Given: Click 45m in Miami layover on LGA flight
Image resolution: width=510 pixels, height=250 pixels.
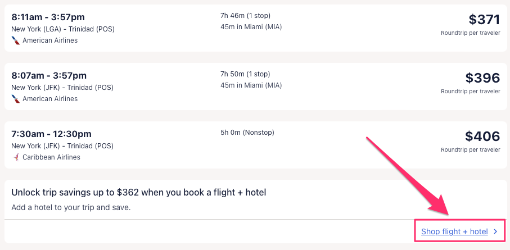Looking at the screenshot, I should [x=251, y=28].
